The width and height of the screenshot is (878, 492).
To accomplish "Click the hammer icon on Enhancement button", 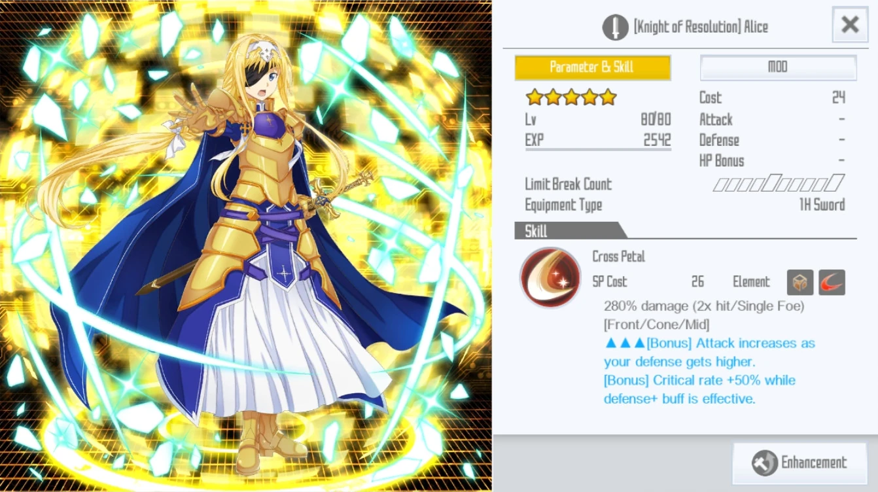I will [765, 463].
